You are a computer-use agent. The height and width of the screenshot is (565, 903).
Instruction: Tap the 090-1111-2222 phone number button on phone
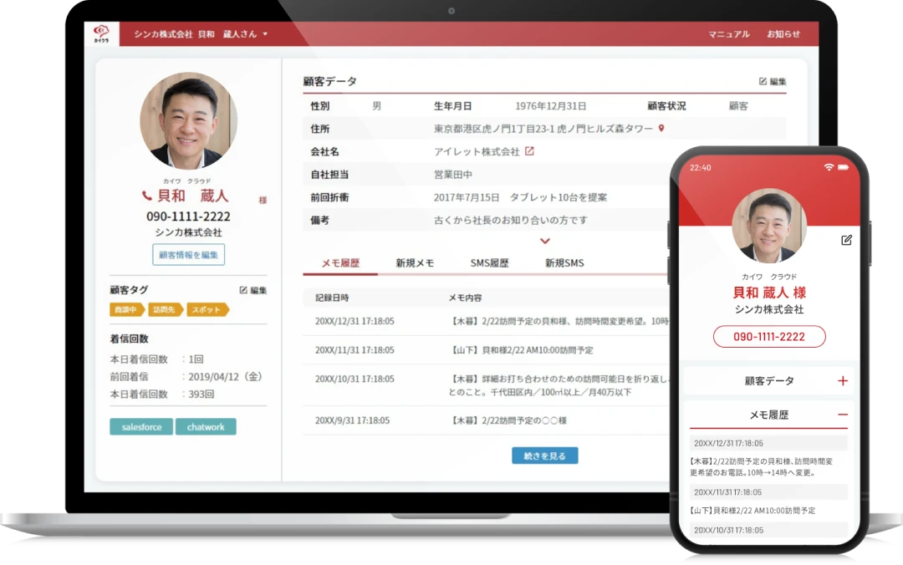click(x=768, y=337)
